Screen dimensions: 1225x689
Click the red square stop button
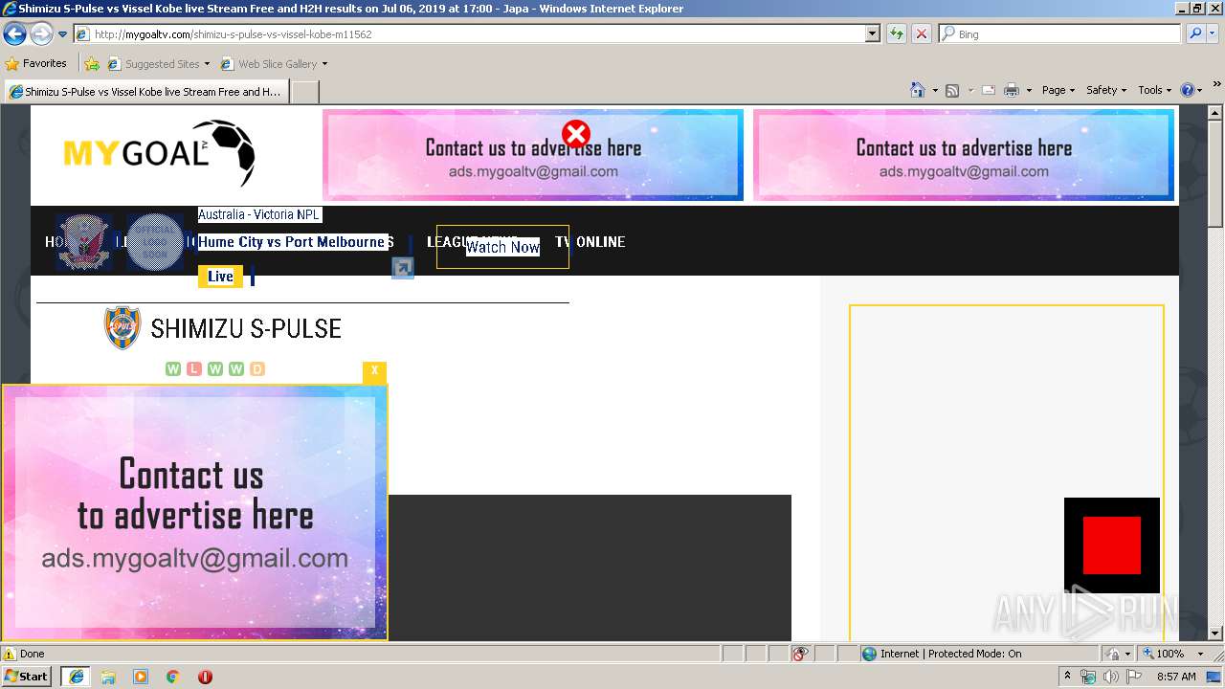(1112, 545)
